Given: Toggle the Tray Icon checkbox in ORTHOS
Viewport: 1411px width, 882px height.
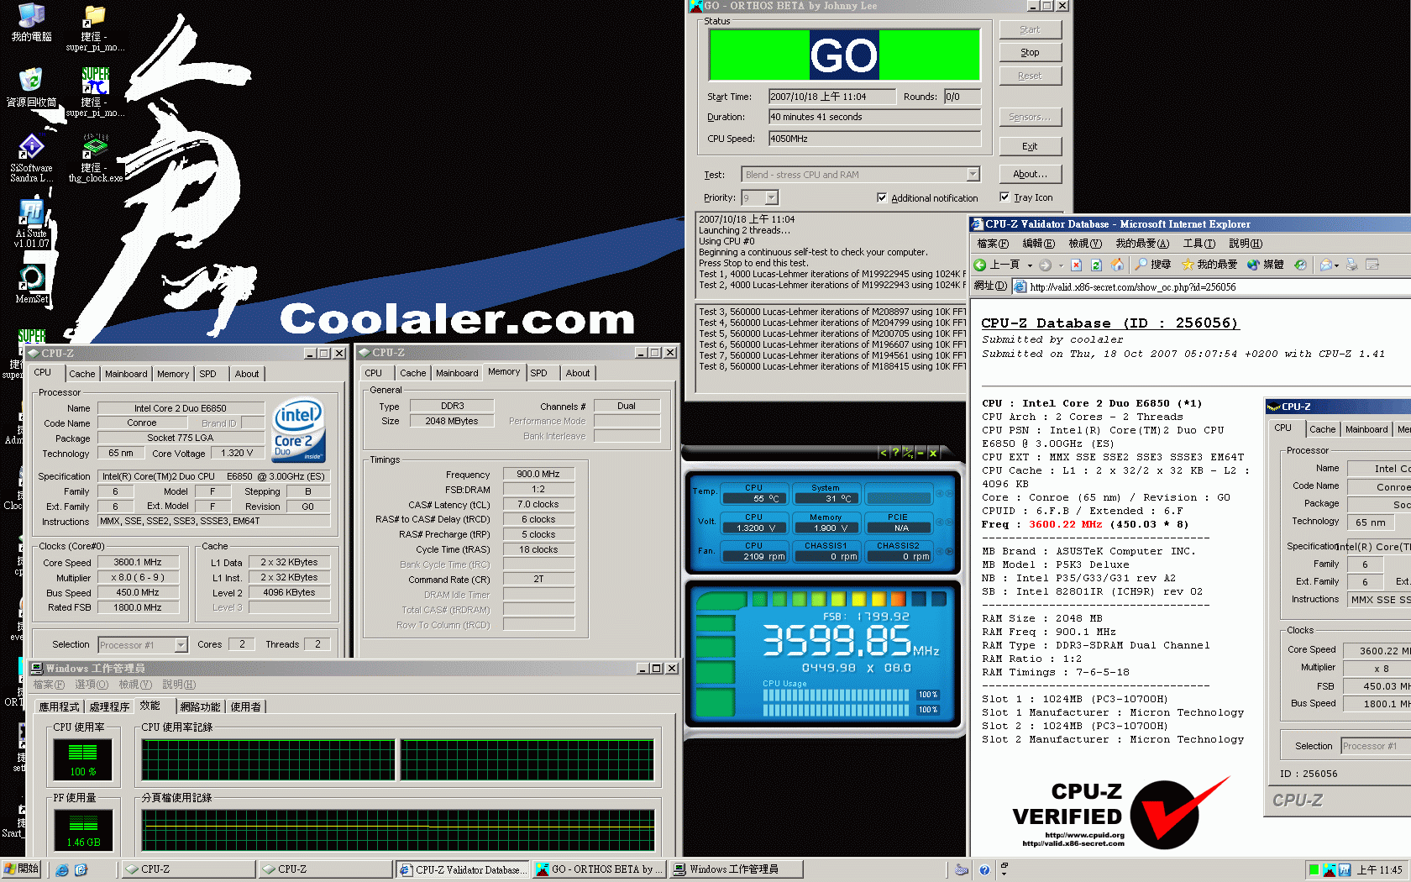Looking at the screenshot, I should [1004, 197].
